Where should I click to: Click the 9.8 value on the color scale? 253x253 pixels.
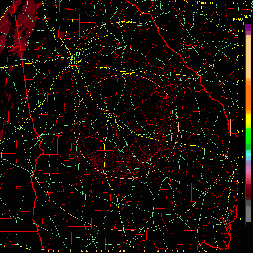pos(240,31)
